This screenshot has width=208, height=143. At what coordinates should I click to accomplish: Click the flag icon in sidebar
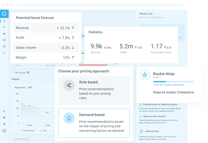click(4, 27)
